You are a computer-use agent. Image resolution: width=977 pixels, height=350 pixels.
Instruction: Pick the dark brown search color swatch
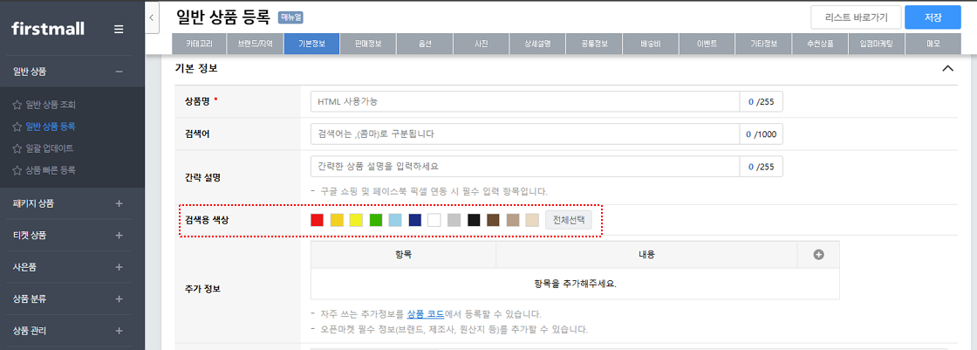tap(493, 220)
